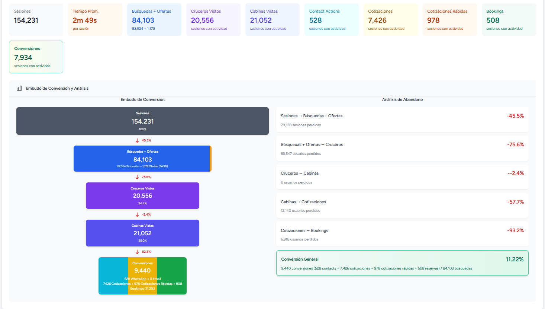The width and height of the screenshot is (545, 309).
Task: Click the red arrow next to -2.4% in funnel
Action: (x=137, y=214)
